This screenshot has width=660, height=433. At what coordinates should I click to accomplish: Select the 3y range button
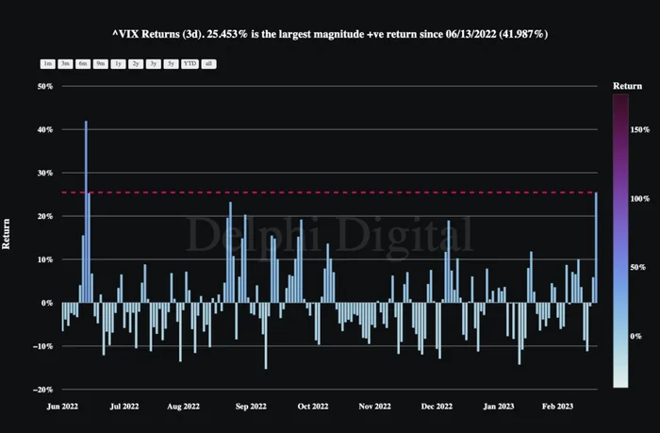tap(154, 63)
